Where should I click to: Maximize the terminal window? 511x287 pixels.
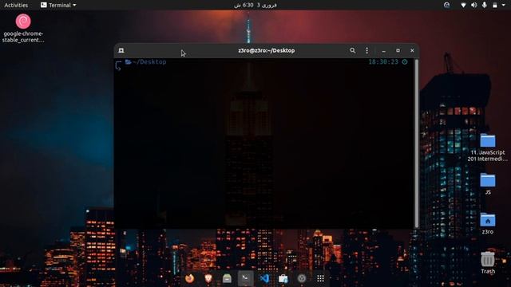[x=398, y=50]
